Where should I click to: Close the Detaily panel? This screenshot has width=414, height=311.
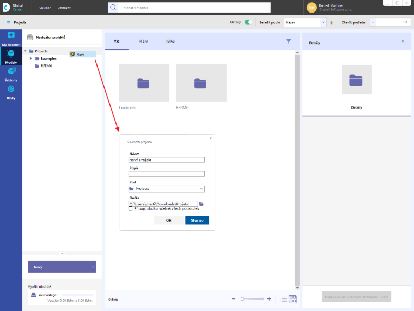pyautogui.click(x=403, y=41)
